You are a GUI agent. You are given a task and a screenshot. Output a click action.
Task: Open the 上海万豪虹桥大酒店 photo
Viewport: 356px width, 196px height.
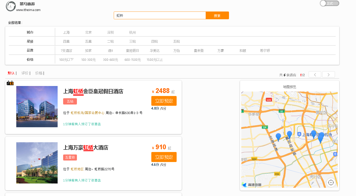point(37,163)
